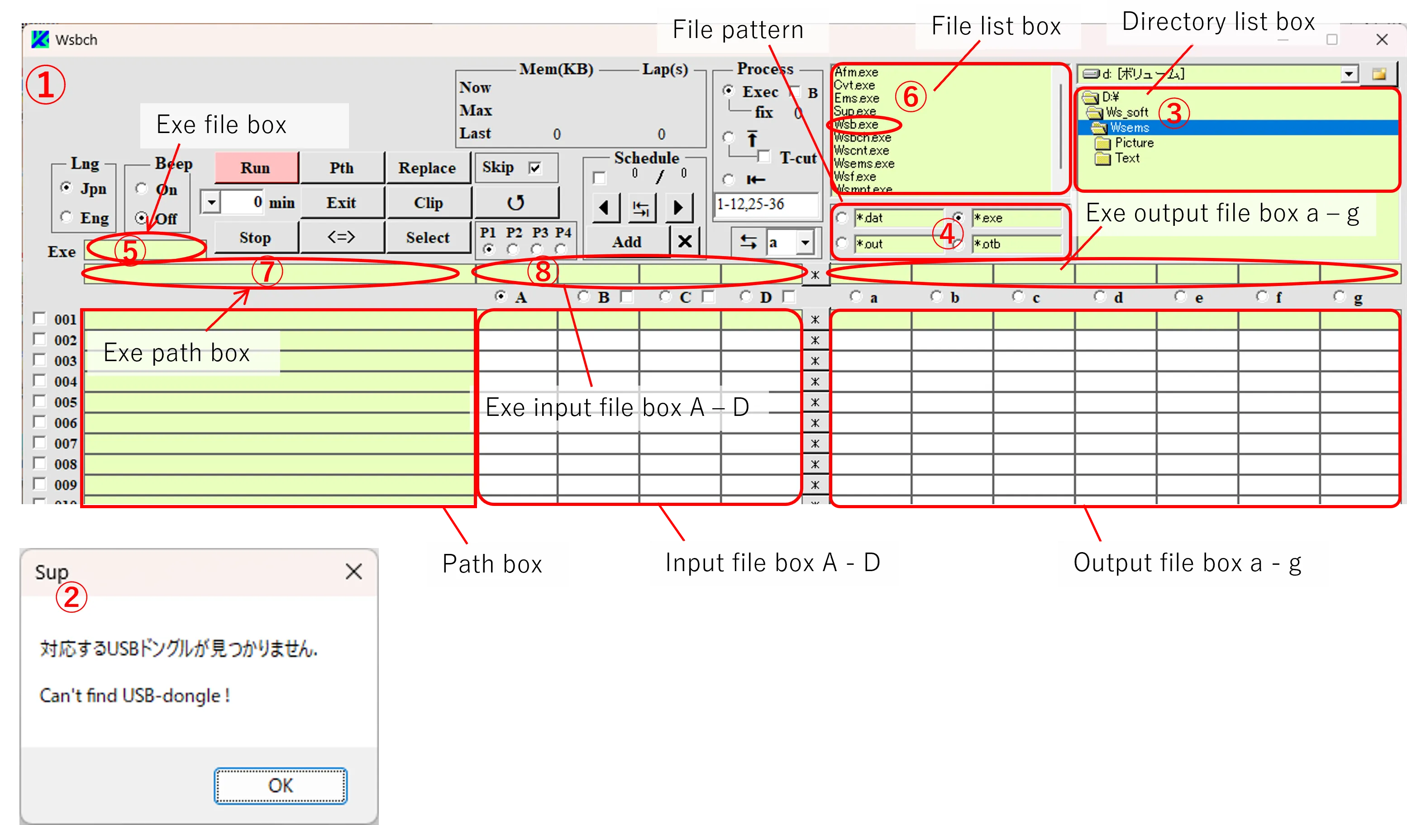This screenshot has width=1407, height=825.
Task: Click the Schedule Add button
Action: [x=627, y=241]
